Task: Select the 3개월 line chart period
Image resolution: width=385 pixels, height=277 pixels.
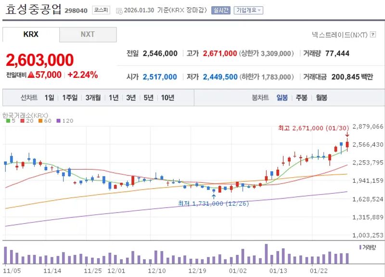Action: point(93,98)
